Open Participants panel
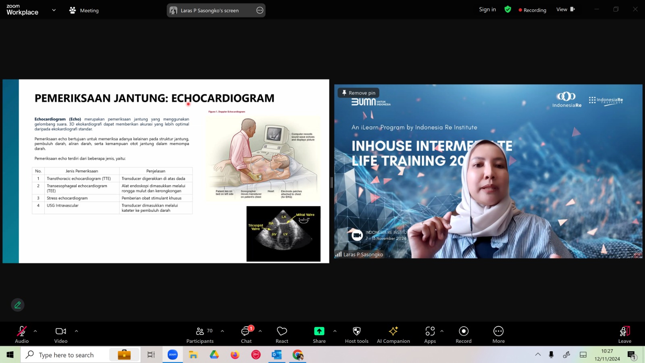 (200, 334)
